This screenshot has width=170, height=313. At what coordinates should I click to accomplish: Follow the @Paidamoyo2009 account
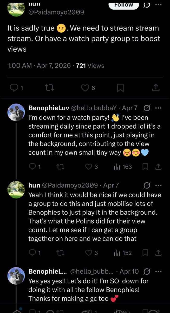tap(124, 4)
